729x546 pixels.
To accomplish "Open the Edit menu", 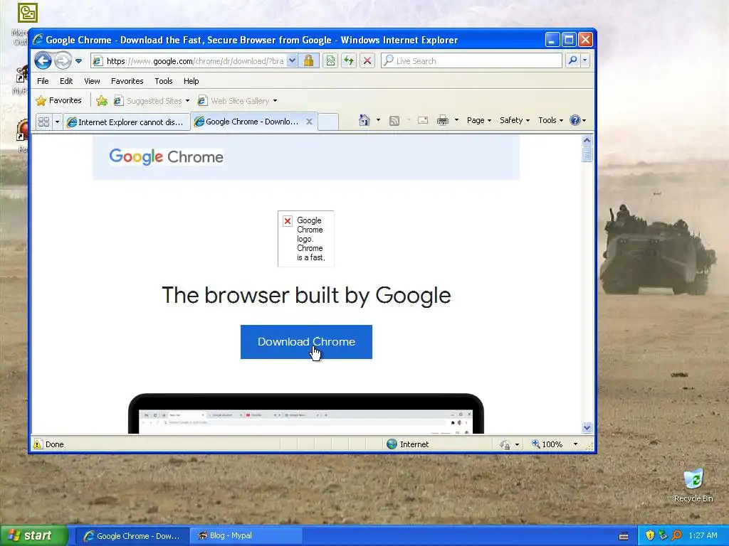I will coord(66,81).
